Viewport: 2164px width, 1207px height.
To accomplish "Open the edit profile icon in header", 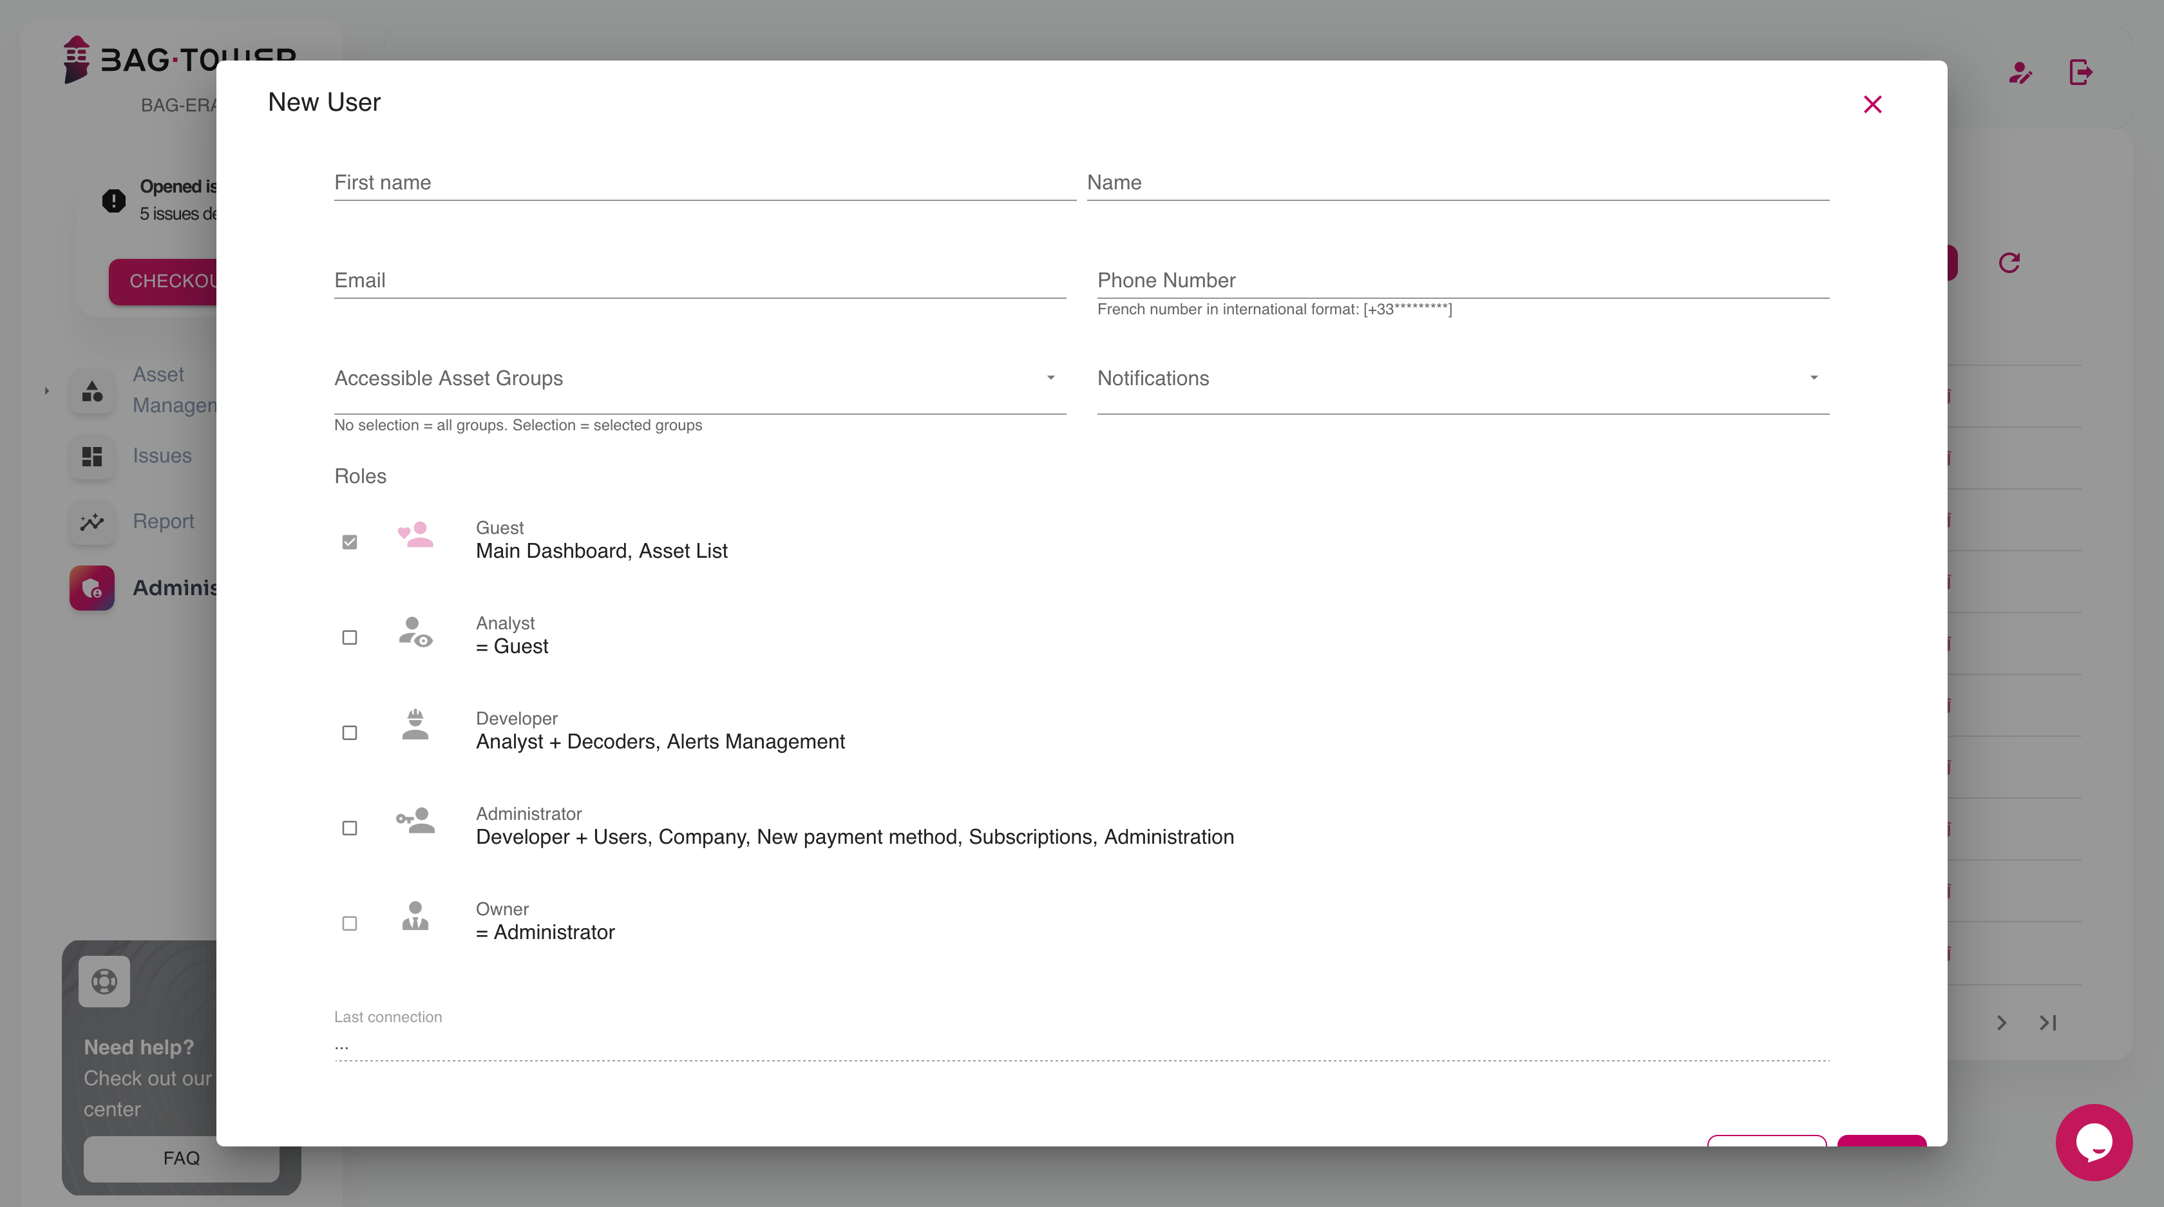I will point(2020,73).
